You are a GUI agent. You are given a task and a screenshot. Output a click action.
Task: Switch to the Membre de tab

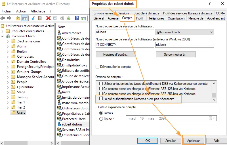click(x=196, y=18)
